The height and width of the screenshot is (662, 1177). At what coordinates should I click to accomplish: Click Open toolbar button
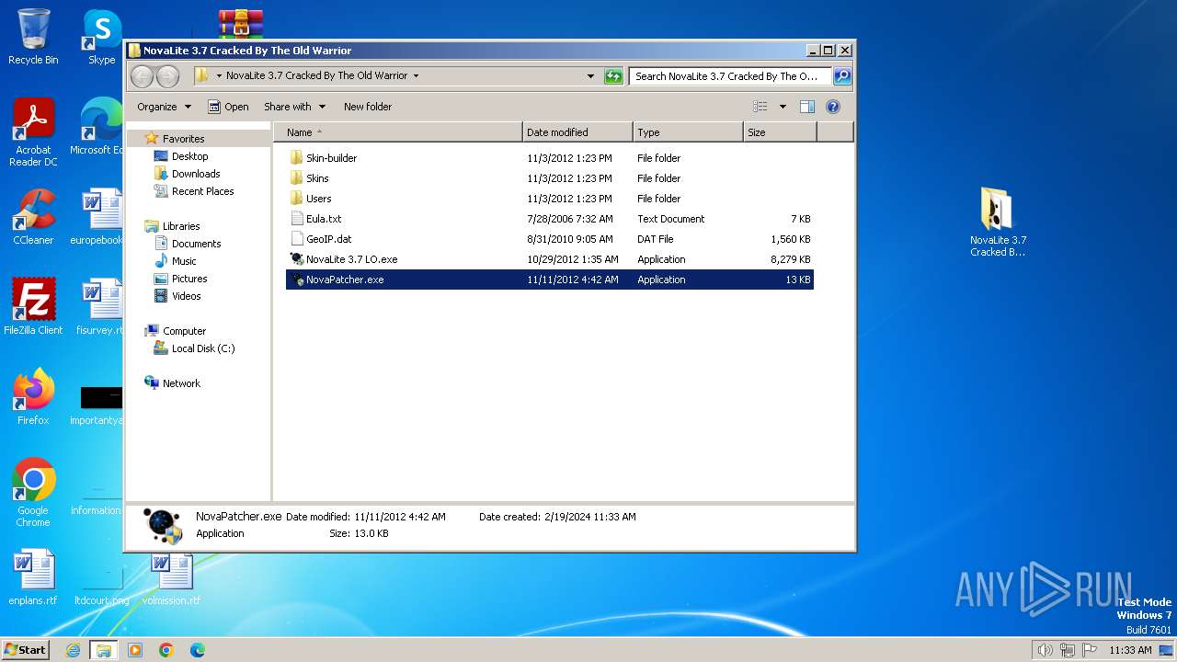tap(228, 107)
